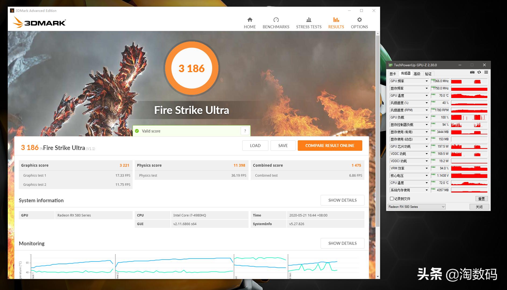Open the OPTIONS tab
The image size is (507, 290).
pos(359,23)
